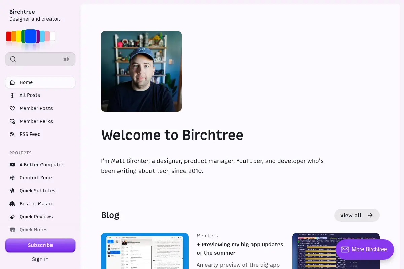Image resolution: width=404 pixels, height=269 pixels.
Task: Click the All Posts icon
Action: [x=12, y=95]
